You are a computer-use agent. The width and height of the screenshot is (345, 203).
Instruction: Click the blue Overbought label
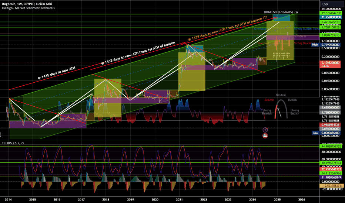click(x=260, y=29)
